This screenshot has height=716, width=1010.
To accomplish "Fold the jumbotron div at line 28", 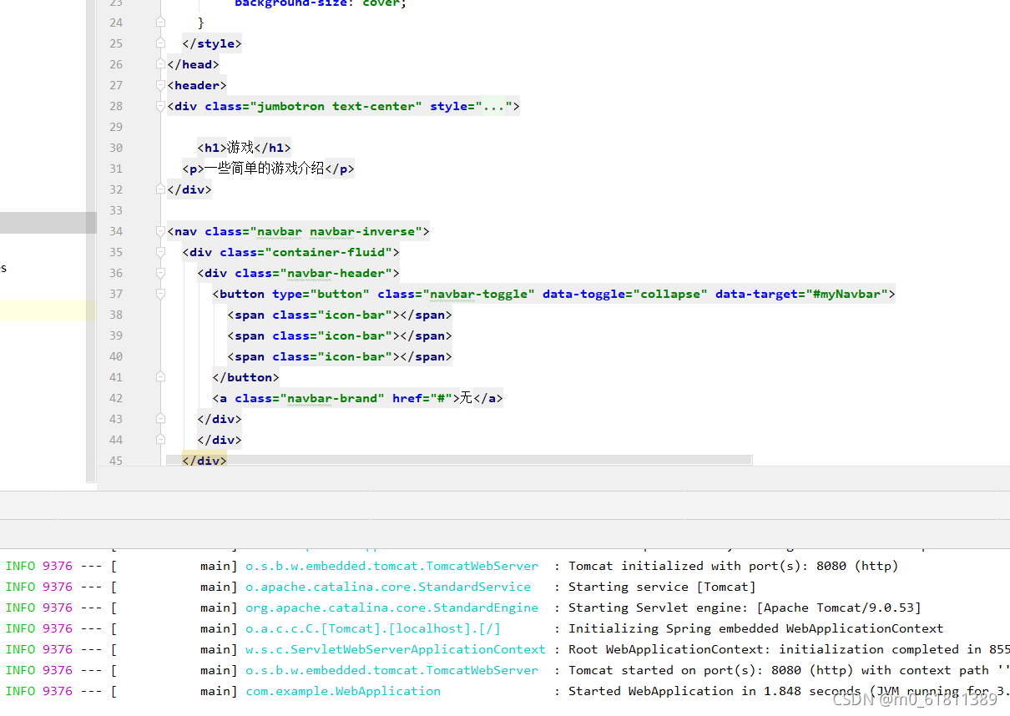I will 160,106.
